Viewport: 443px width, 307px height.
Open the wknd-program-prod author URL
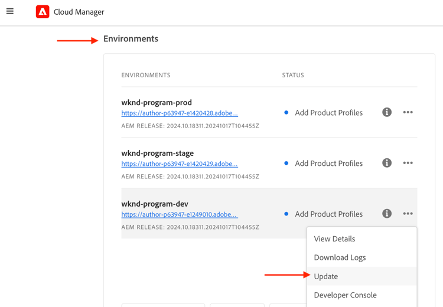[x=180, y=113]
